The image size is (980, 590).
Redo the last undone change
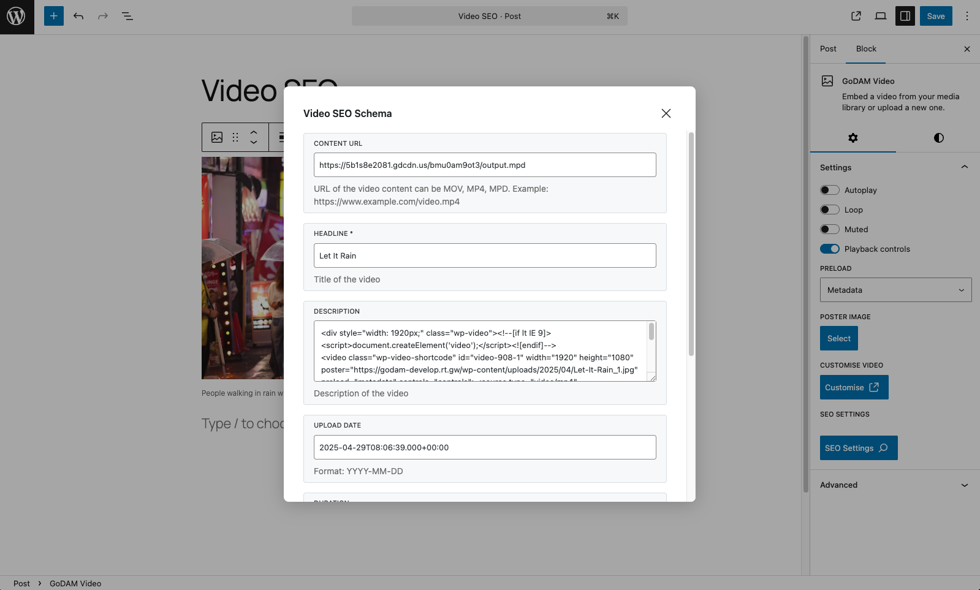pyautogui.click(x=103, y=17)
